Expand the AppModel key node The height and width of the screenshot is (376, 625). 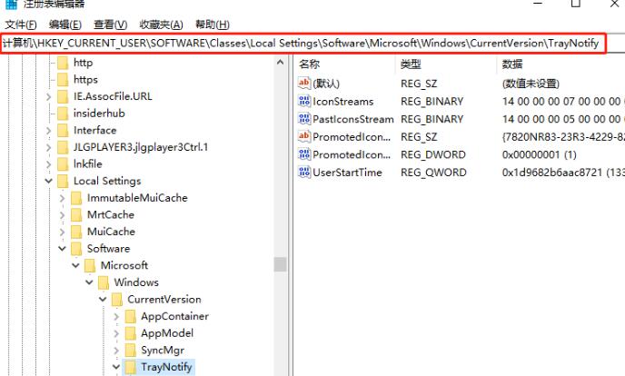pos(115,333)
